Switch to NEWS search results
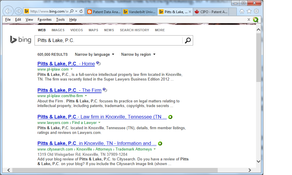The image size is (292, 175). point(109,30)
